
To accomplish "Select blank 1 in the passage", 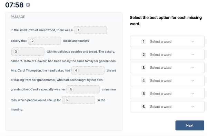I will tap(90, 30).
